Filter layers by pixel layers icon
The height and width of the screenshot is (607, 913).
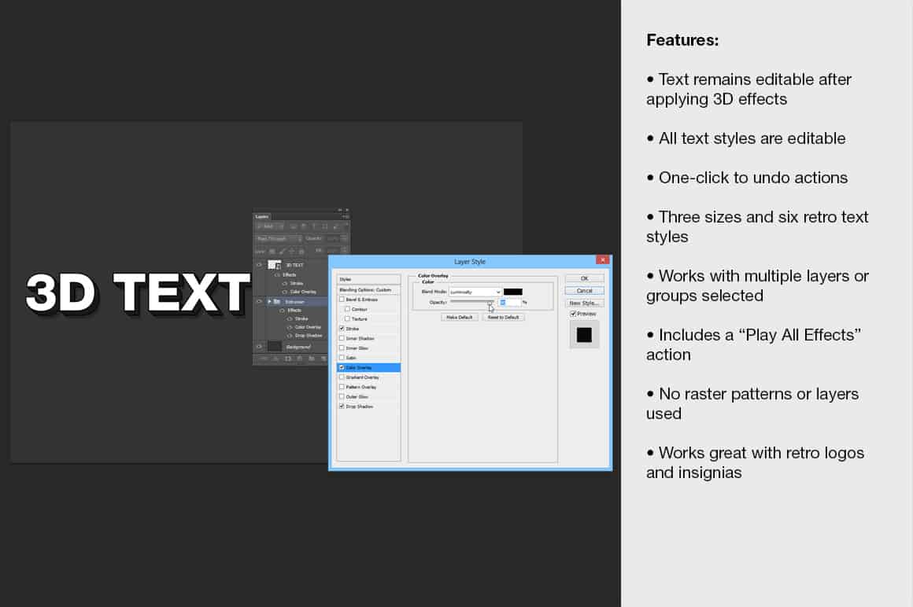coord(293,226)
